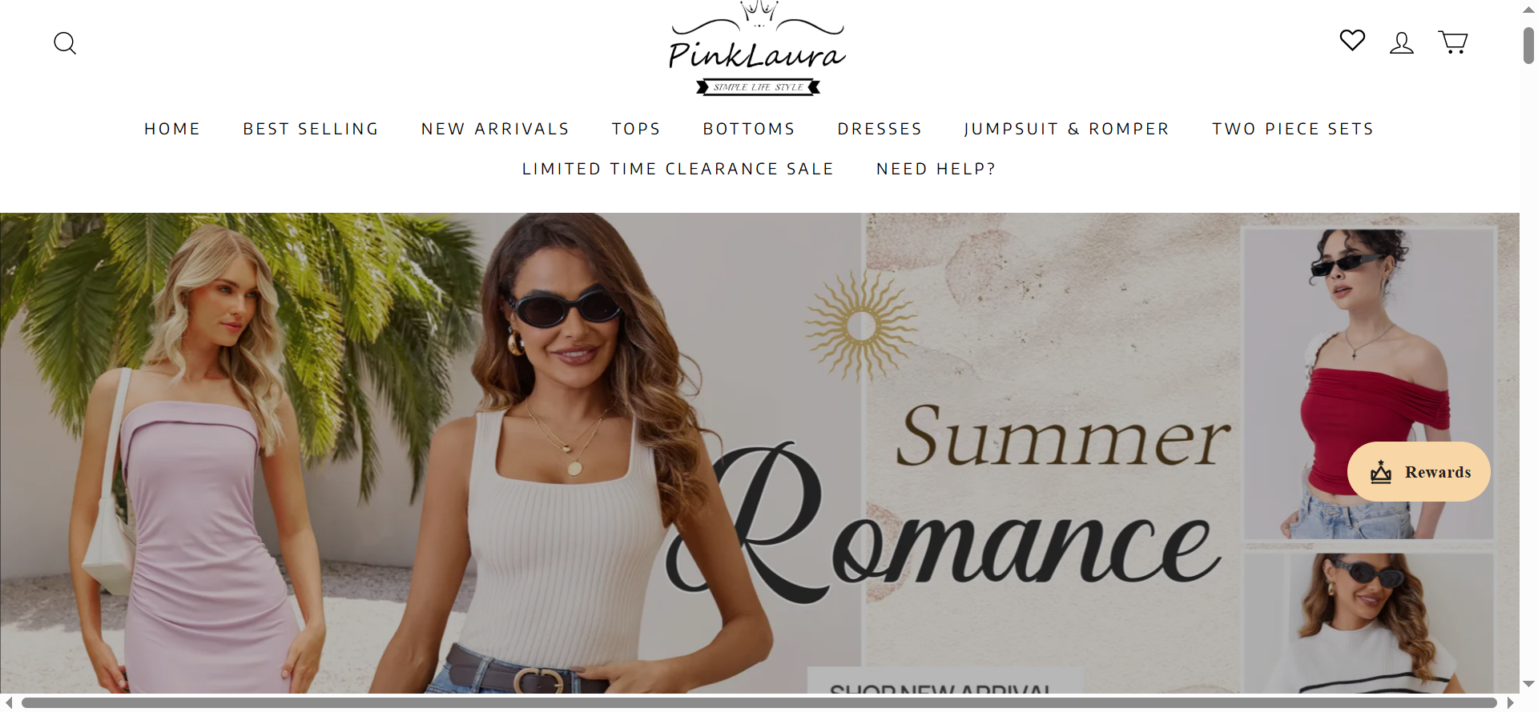Browse the Dresses category

tap(880, 129)
